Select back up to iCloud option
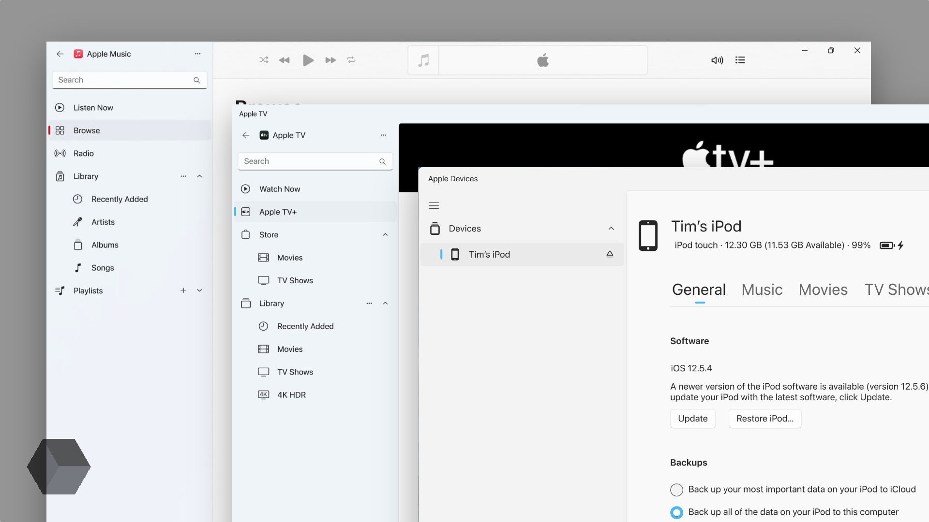This screenshot has height=522, width=929. [x=676, y=490]
